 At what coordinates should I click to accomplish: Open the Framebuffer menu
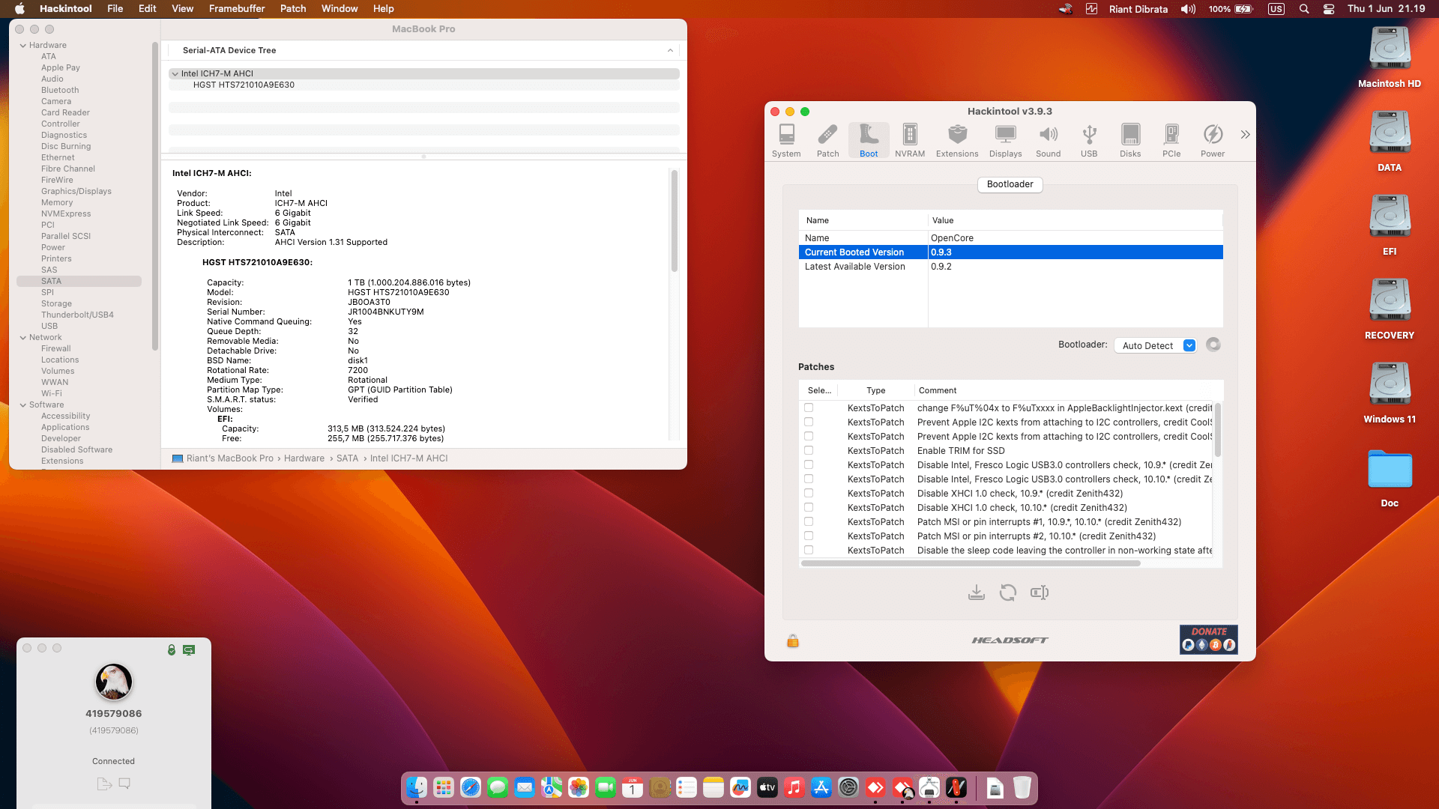tap(236, 8)
